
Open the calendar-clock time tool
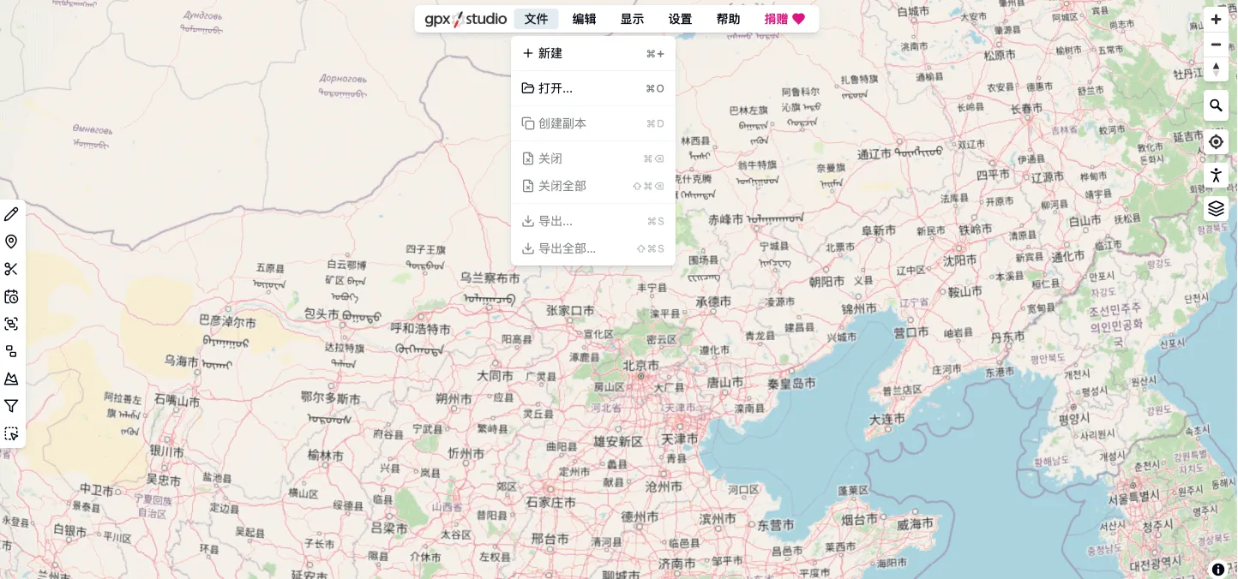click(x=11, y=296)
